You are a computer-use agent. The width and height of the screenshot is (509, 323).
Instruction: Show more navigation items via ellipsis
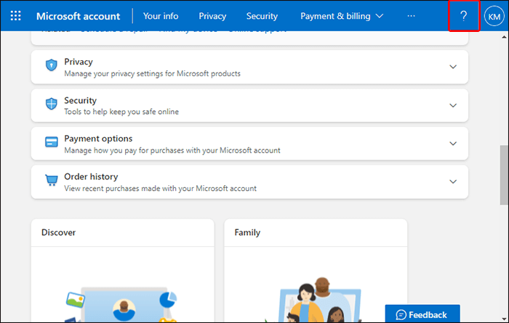point(411,16)
